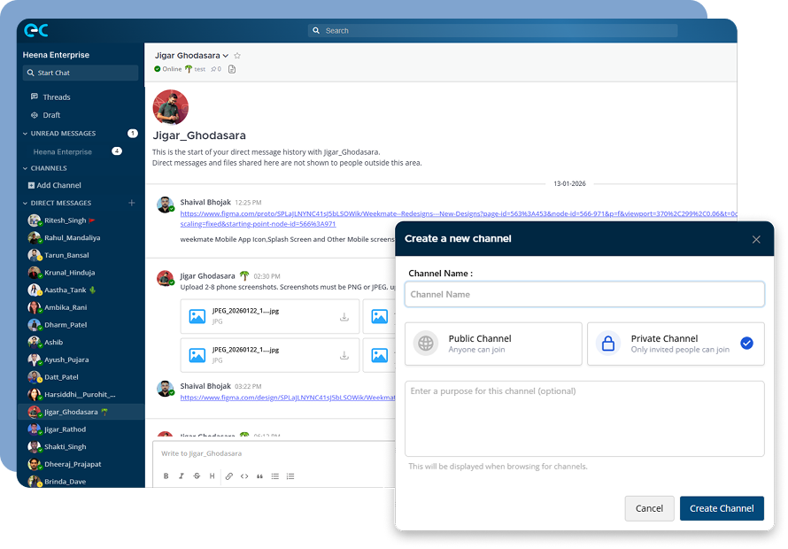Select the Private Channel option

click(675, 344)
